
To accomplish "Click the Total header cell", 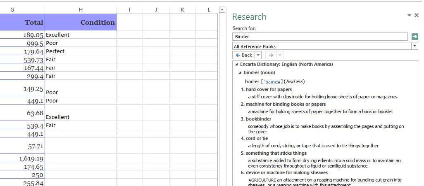I will tap(22, 22).
